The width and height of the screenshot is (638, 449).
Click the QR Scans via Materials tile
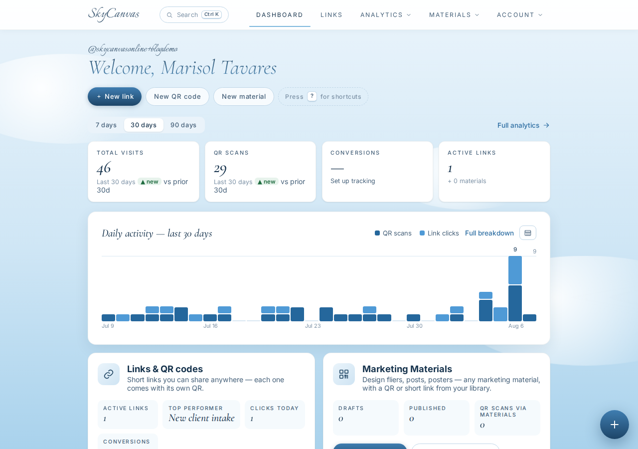pyautogui.click(x=507, y=418)
